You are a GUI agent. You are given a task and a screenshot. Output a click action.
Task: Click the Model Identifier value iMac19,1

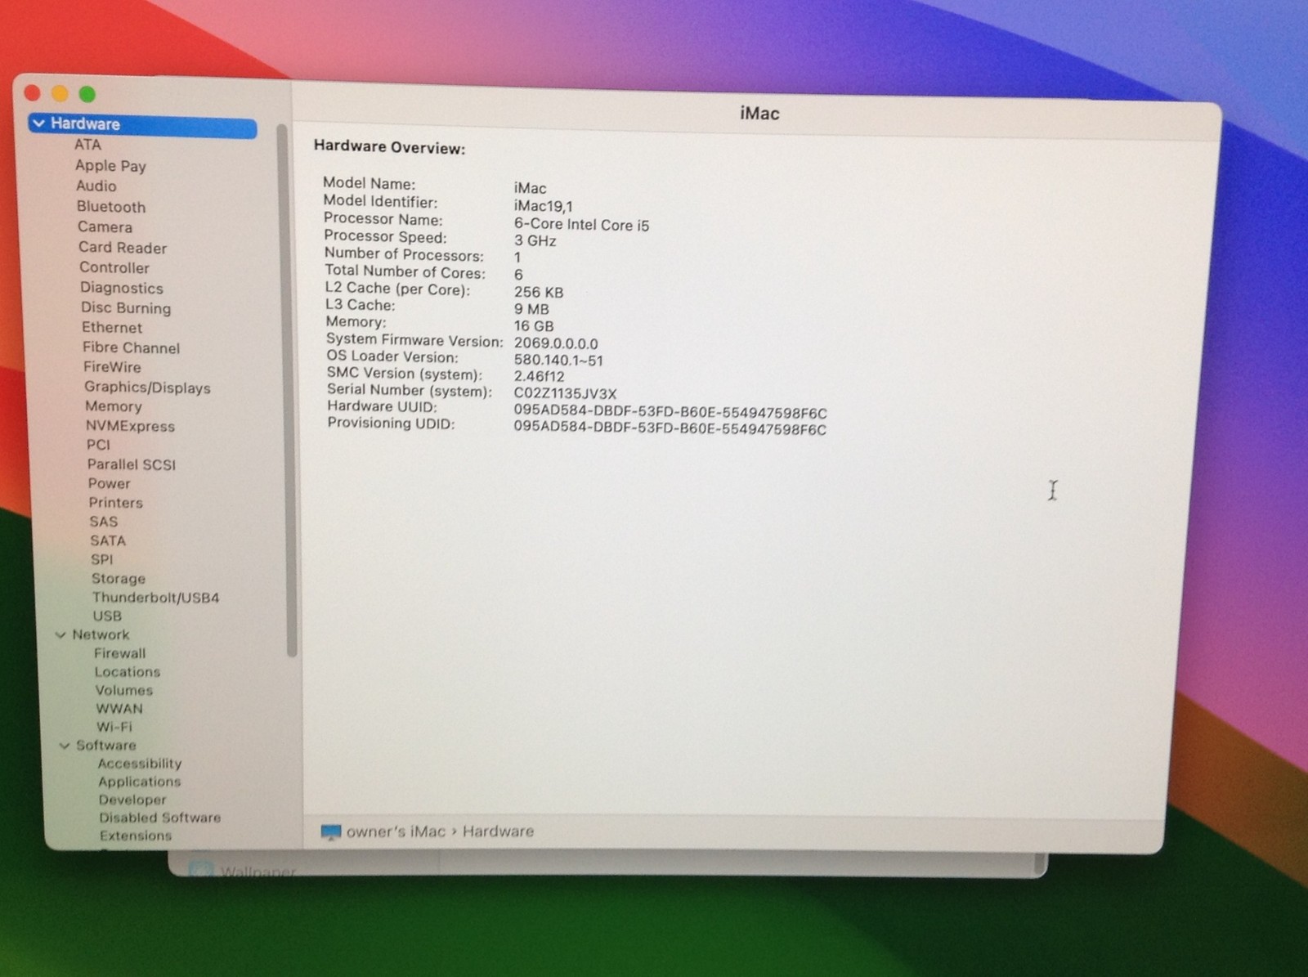(543, 206)
